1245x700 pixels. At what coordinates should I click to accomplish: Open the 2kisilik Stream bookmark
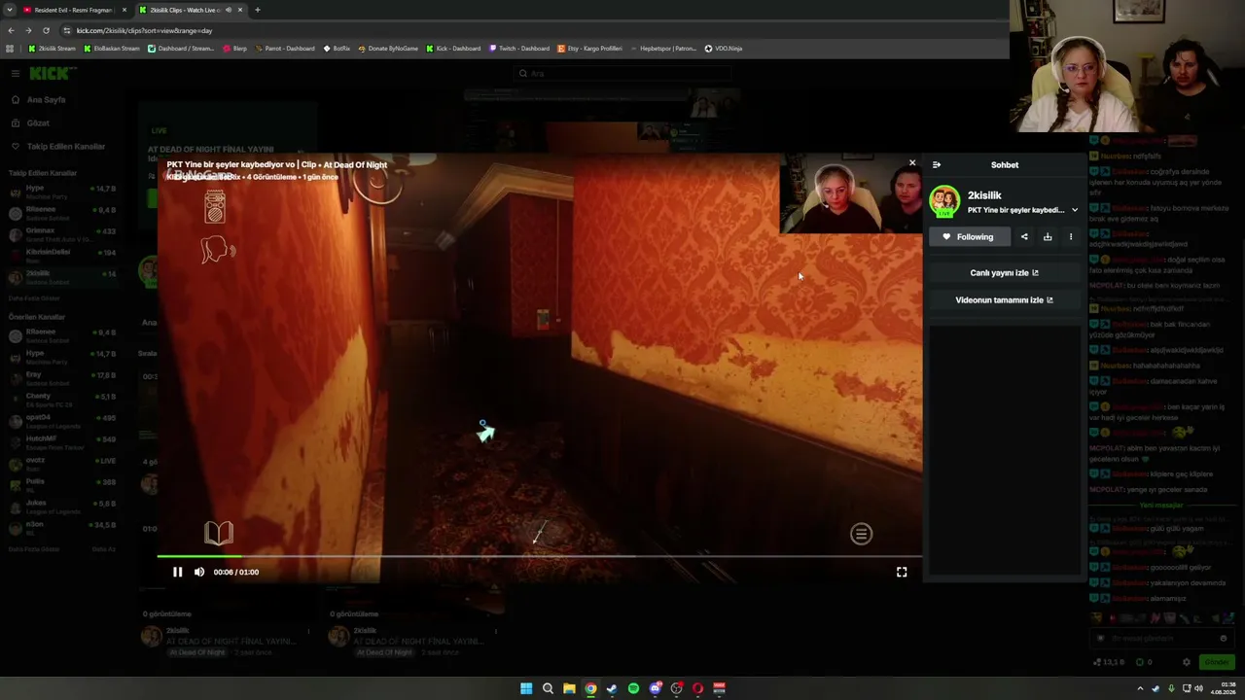pyautogui.click(x=52, y=49)
